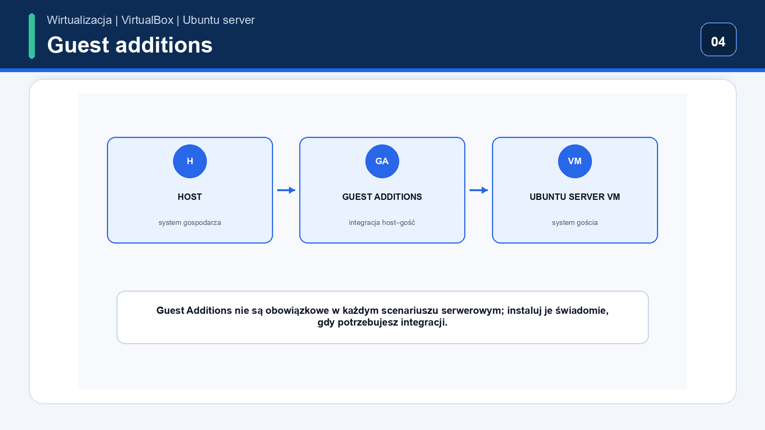Click the "system gościa" caption
765x430 pixels.
[x=575, y=223]
